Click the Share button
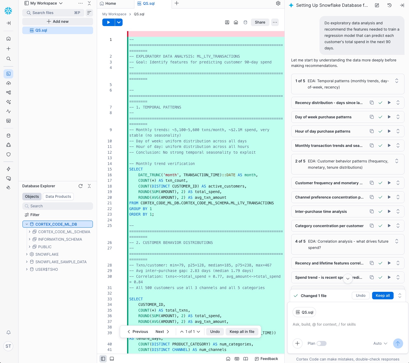The height and width of the screenshot is (363, 409). 260,22
